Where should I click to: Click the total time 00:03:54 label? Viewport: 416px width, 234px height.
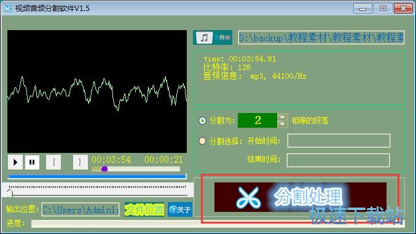[111, 160]
